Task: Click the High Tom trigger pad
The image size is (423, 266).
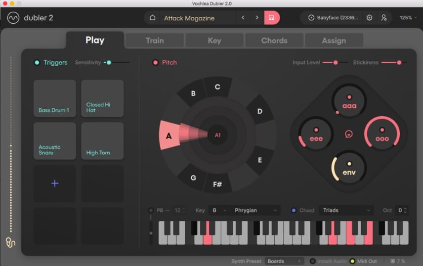Action: coord(102,141)
